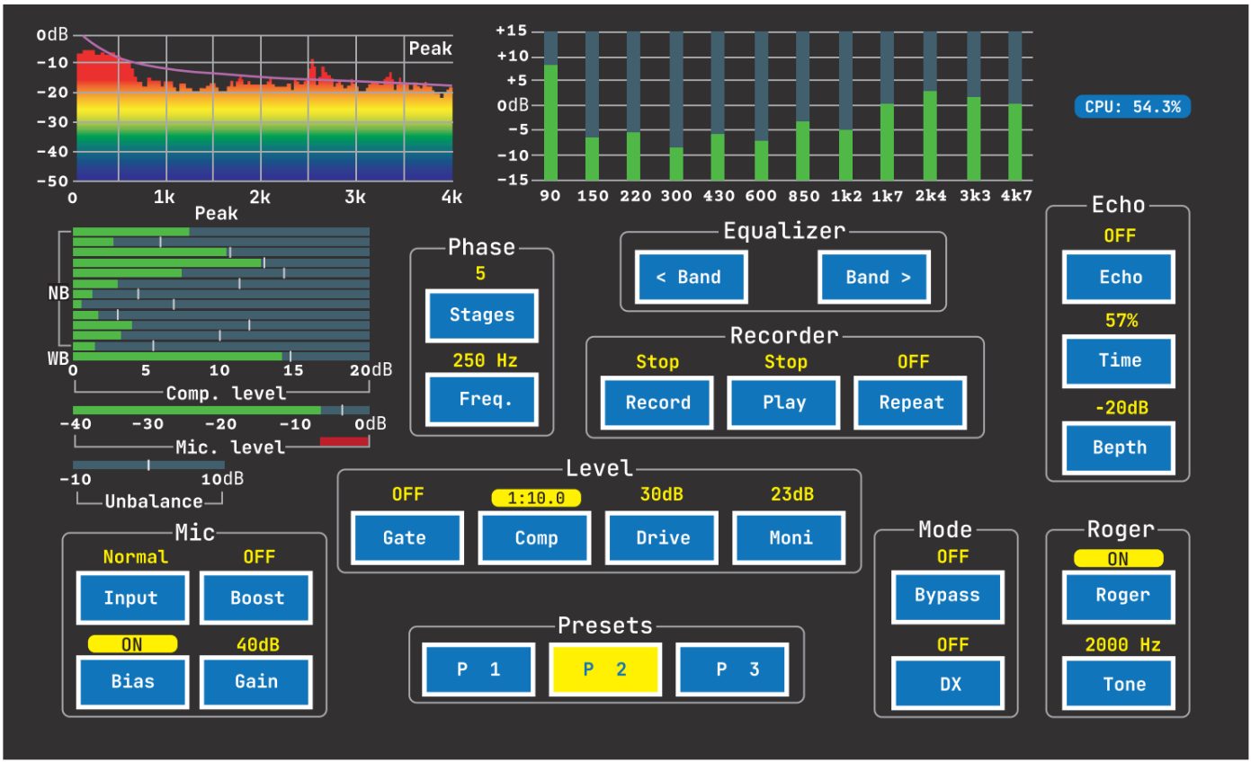Click the Play button in Recorder
The image size is (1251, 762).
pyautogui.click(x=784, y=403)
